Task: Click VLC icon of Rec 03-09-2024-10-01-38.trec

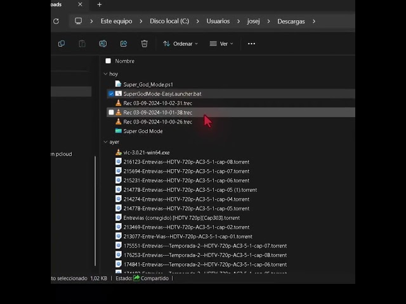Action: 119,112
